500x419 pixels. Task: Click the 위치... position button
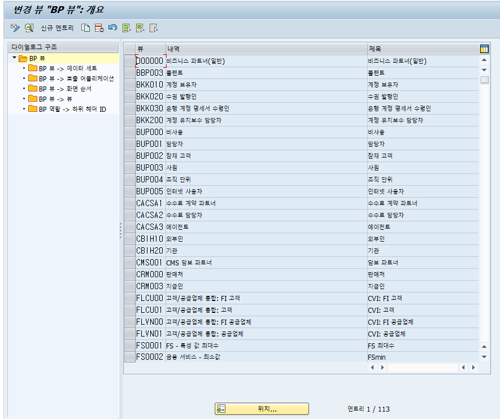262,409
